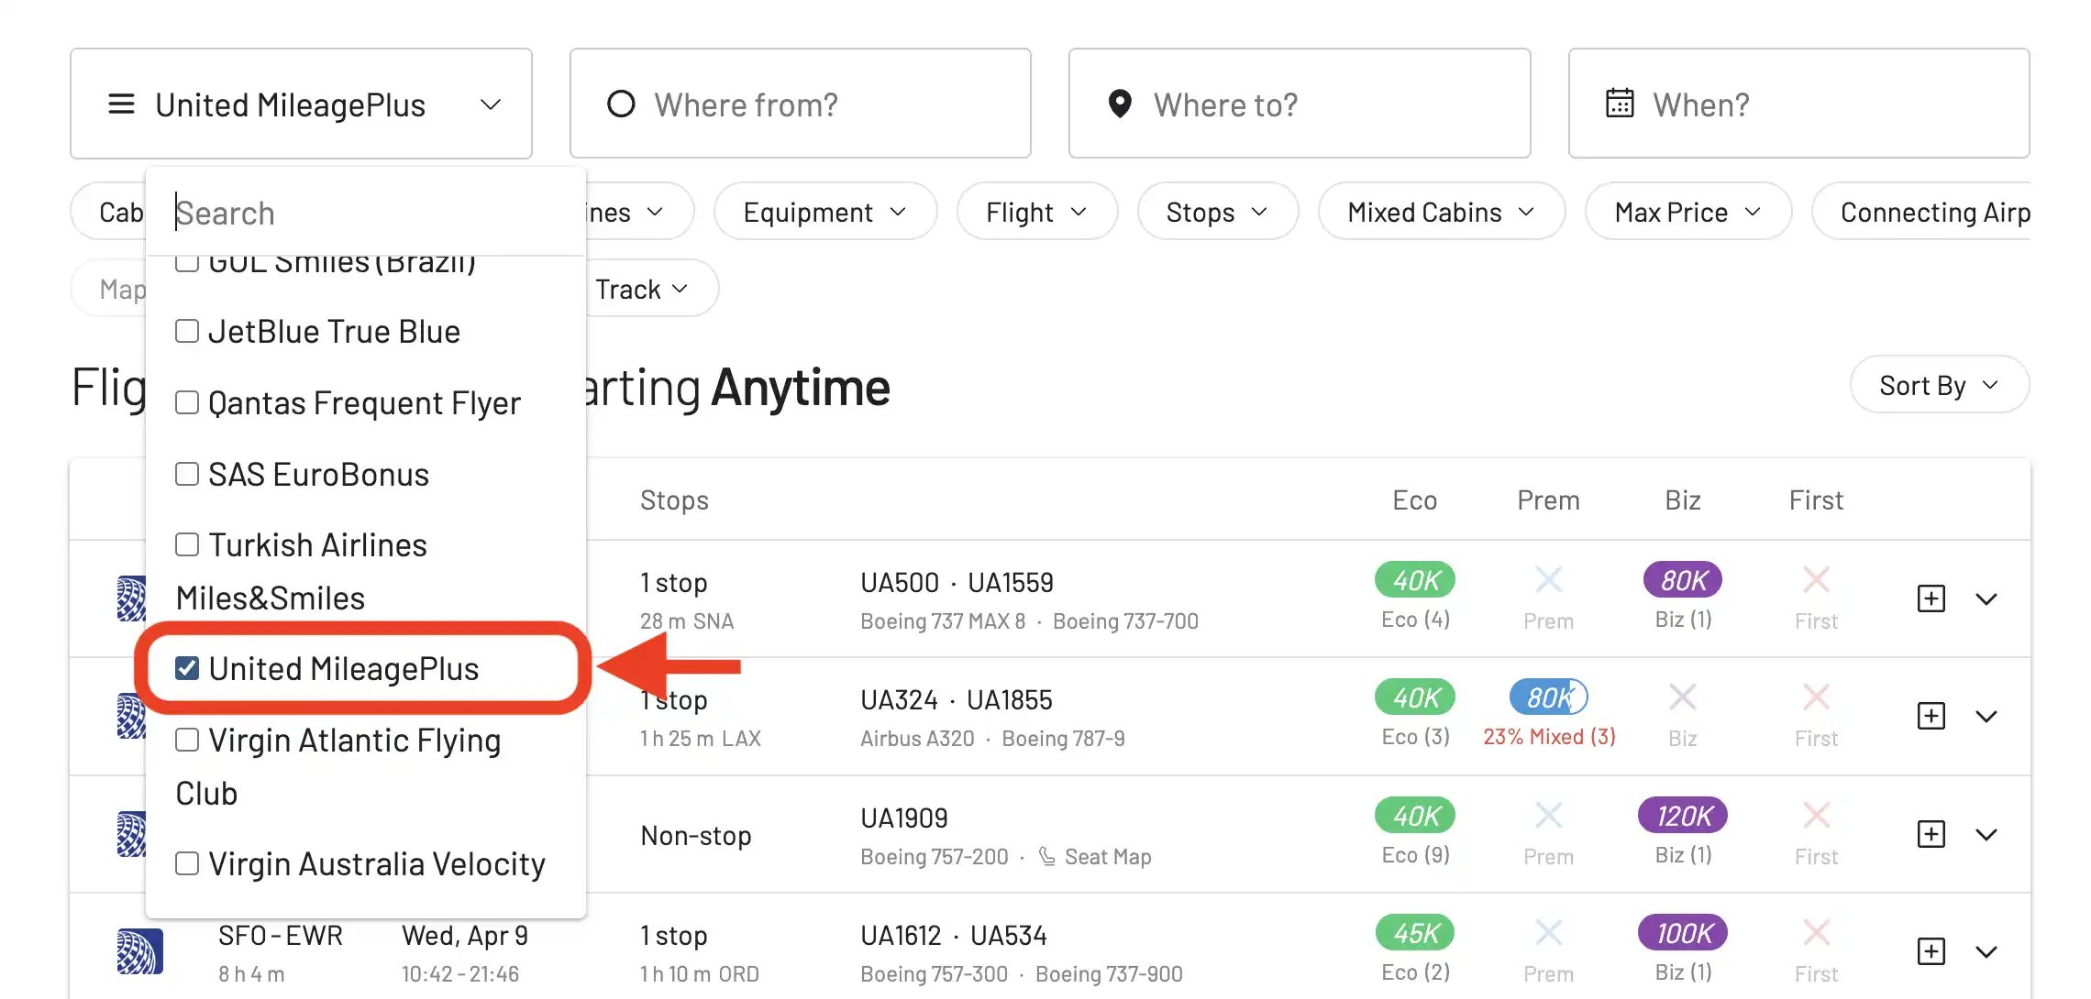Viewport: 2091px width, 999px height.
Task: Click the phone seat icon next to Seat Map
Action: click(1046, 857)
